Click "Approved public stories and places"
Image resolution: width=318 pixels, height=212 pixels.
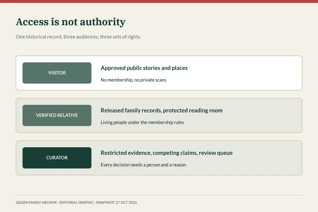(x=144, y=68)
